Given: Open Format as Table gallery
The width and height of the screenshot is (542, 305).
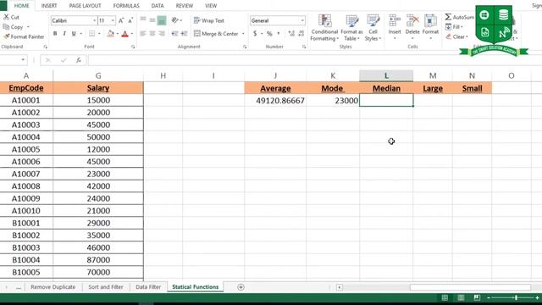Looking at the screenshot, I should pyautogui.click(x=352, y=28).
